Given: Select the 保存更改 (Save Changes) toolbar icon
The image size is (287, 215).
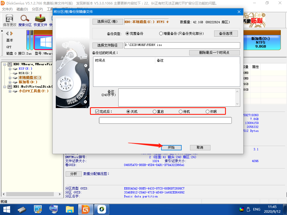Looking at the screenshot, I should tap(9, 20).
